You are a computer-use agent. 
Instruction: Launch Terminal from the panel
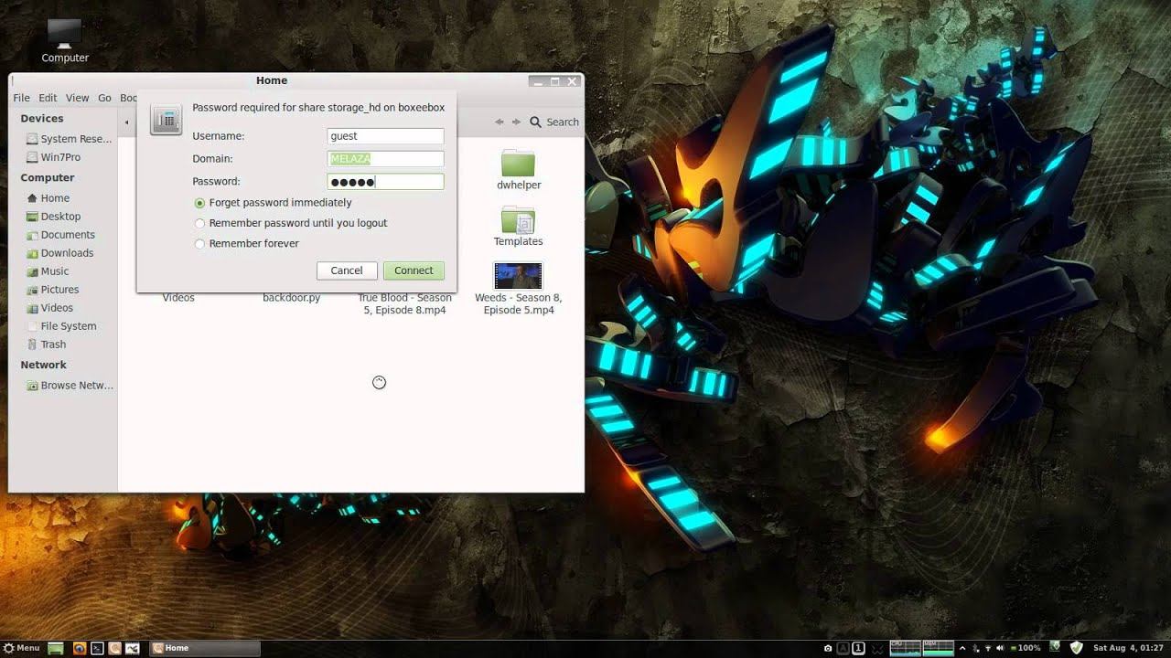[x=97, y=649]
